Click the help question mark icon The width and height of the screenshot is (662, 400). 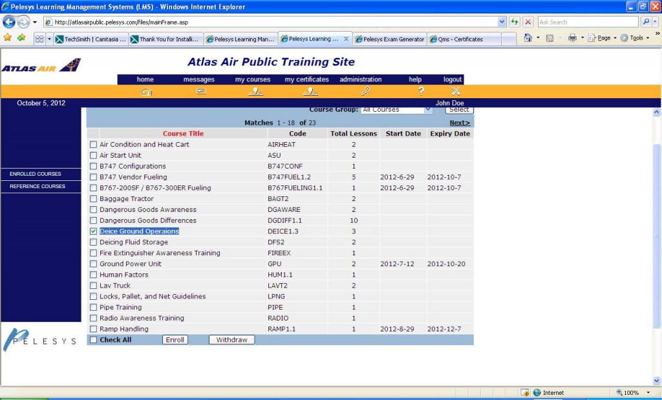[421, 91]
